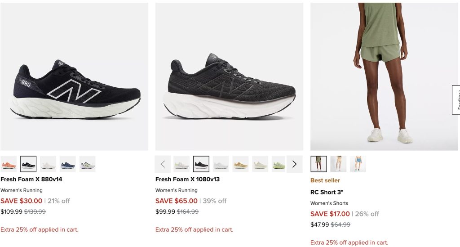Open the Fresh Foam X 1080v13 link
Screen dimensions: 460x247
coord(187,179)
